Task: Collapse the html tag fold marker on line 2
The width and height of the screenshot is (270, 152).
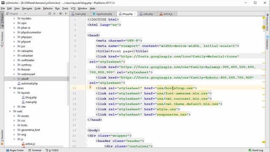Action: (86, 25)
